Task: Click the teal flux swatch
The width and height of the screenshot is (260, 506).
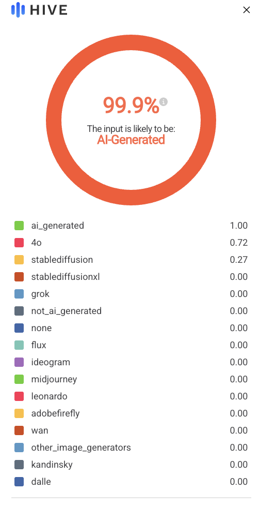Action: [x=19, y=345]
